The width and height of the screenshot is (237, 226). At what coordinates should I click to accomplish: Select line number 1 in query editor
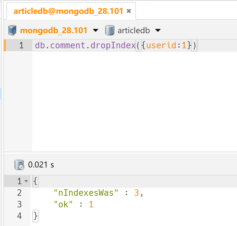pyautogui.click(x=21, y=46)
